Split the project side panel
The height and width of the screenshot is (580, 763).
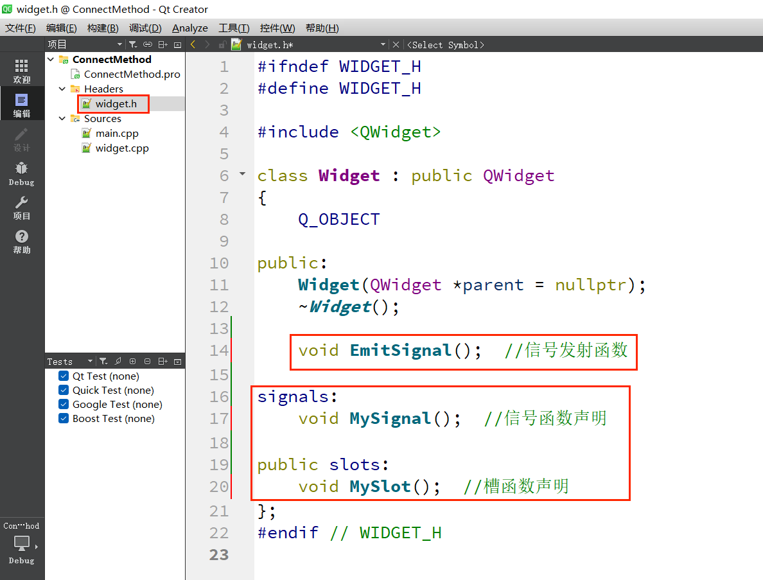click(163, 45)
